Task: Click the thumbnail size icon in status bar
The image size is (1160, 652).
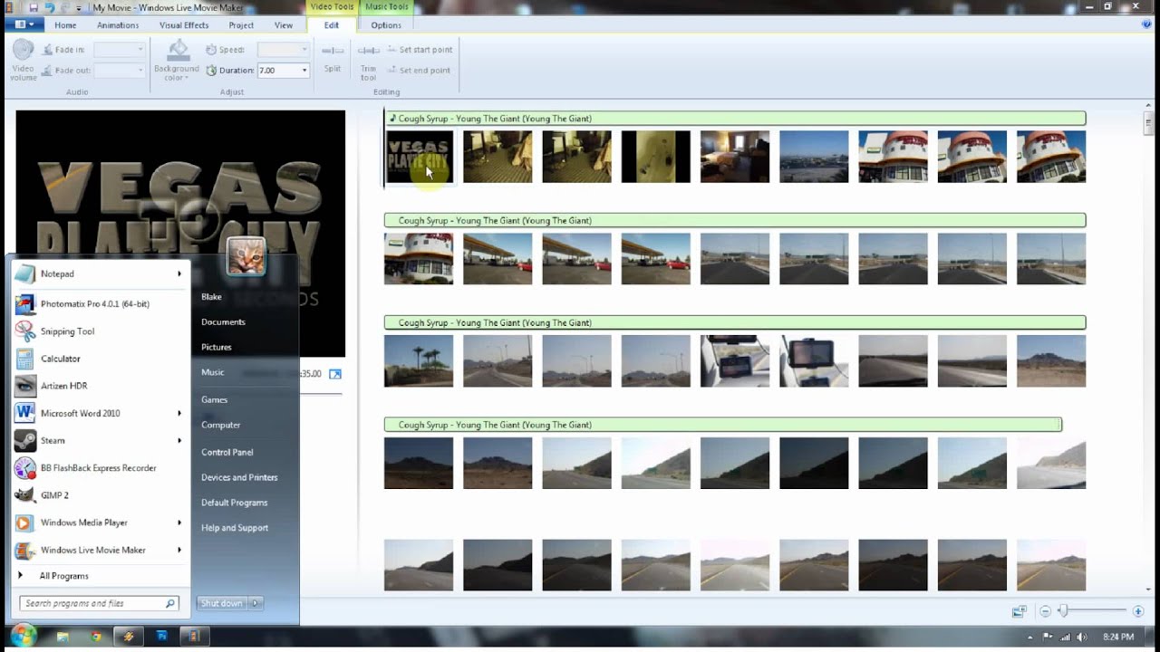Action: (1020, 611)
